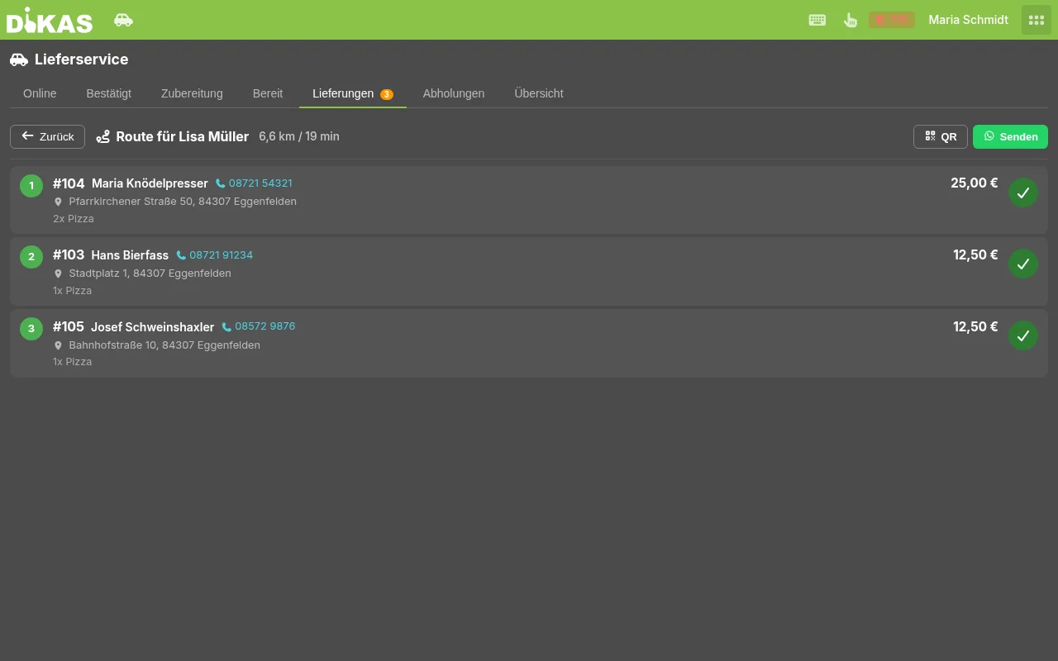Switch to the Online tab
The width and height of the screenshot is (1058, 661).
click(40, 93)
